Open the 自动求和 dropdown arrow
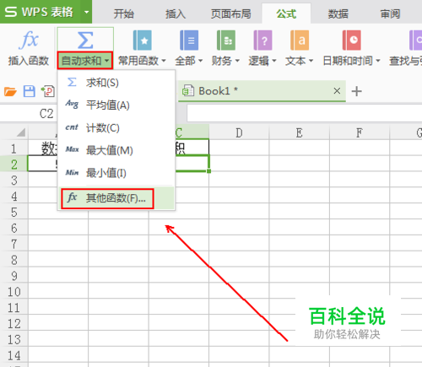The image size is (422, 367). (106, 61)
